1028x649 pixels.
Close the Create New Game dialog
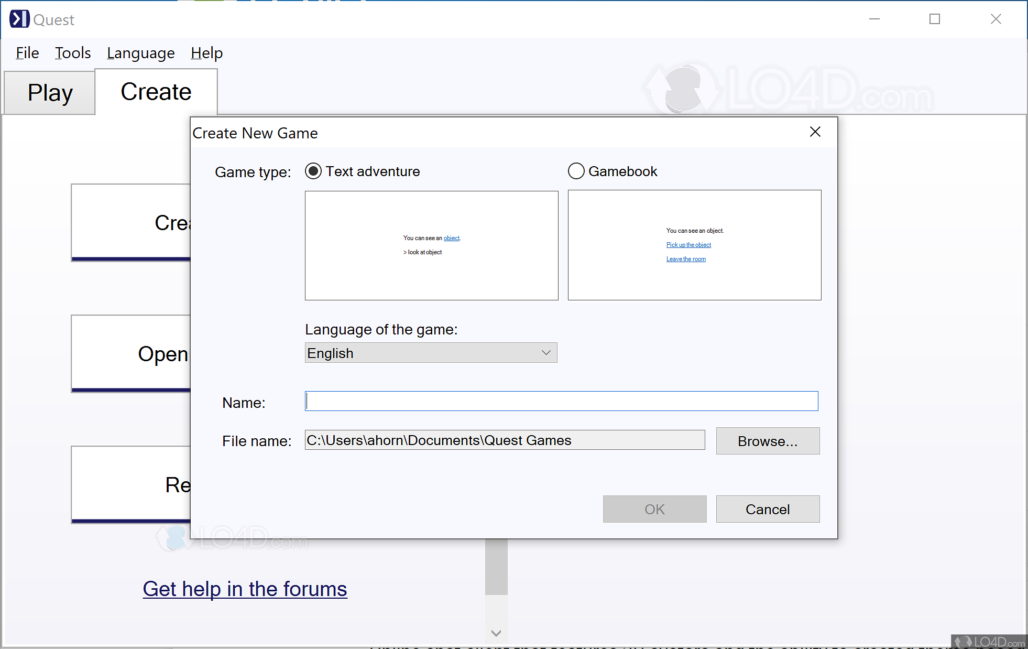click(x=815, y=132)
